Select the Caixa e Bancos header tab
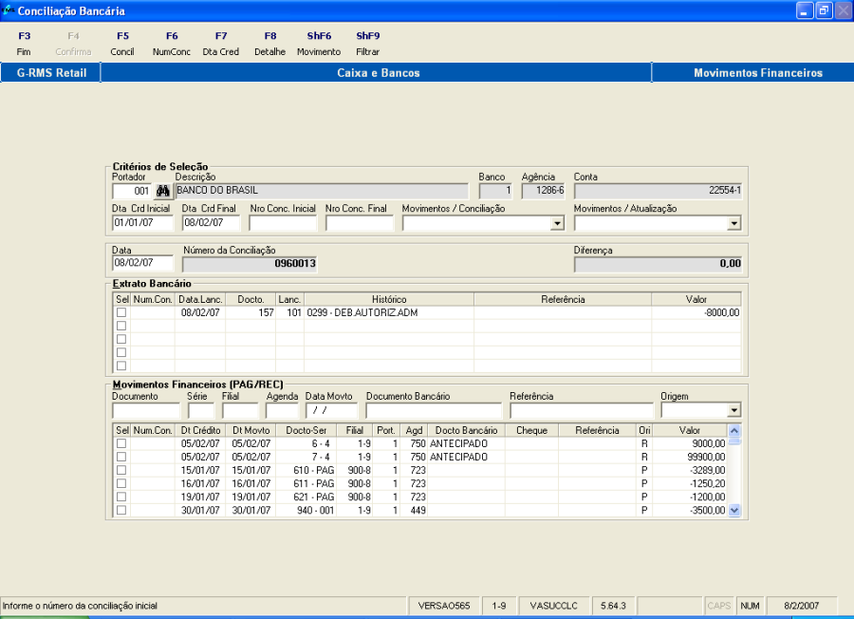Image resolution: width=854 pixels, height=619 pixels. (x=380, y=72)
